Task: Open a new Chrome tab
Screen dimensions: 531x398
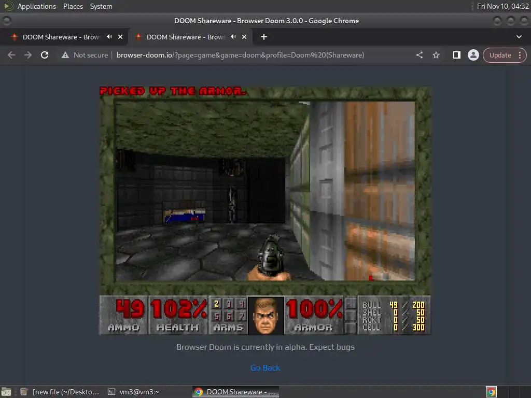Action: [264, 37]
